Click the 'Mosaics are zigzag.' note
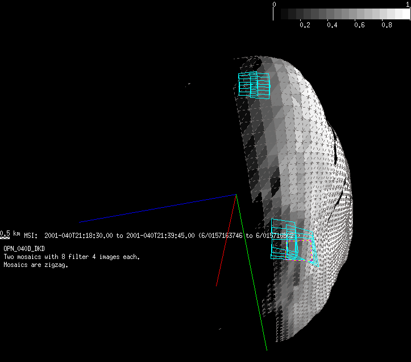 tap(36, 265)
